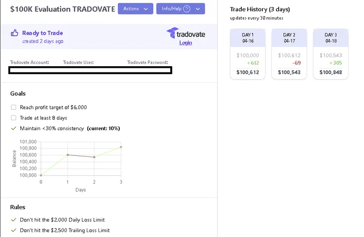Viewport: 364px width, 237px height.
Task: Click the $100K Evaluation TRADOVATE heading
Action: [x=63, y=9]
